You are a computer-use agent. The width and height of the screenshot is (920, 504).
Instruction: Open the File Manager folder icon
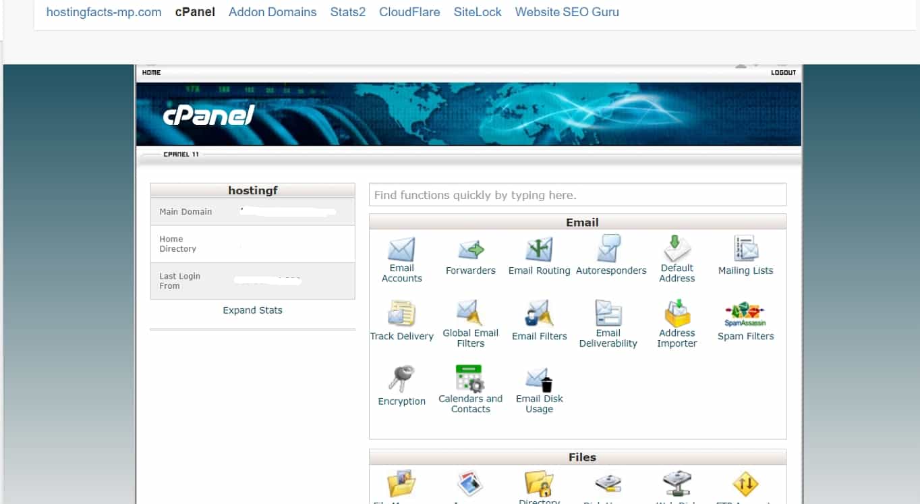pos(401,484)
